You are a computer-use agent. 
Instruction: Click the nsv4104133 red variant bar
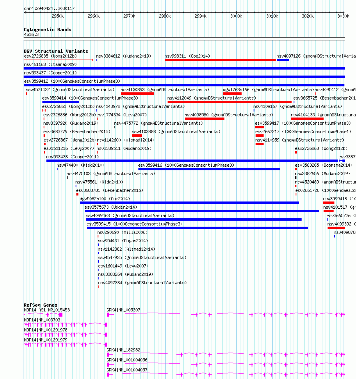coord(307,119)
